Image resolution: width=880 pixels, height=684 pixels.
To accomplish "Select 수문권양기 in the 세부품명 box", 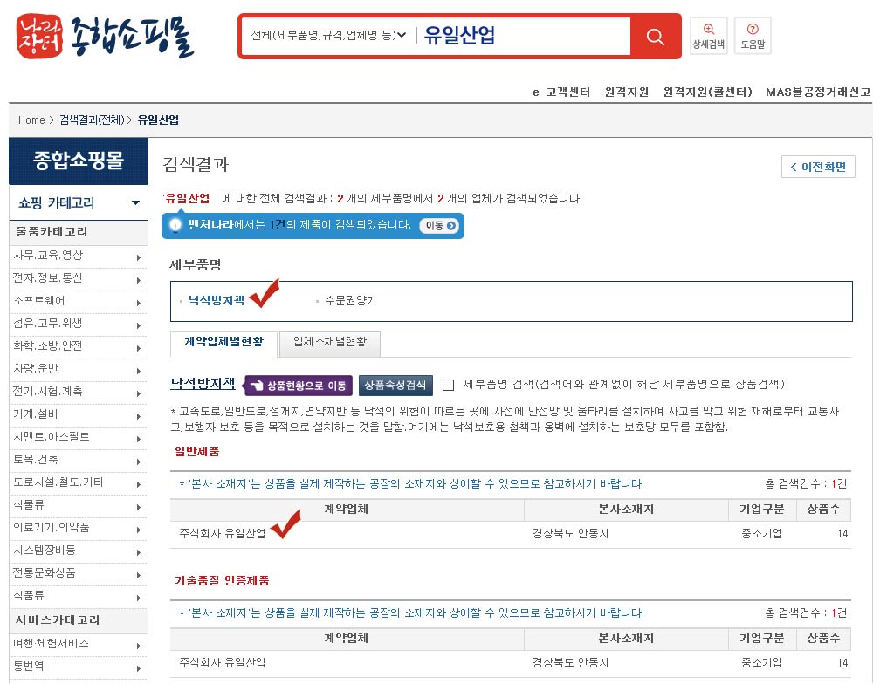I will [351, 300].
